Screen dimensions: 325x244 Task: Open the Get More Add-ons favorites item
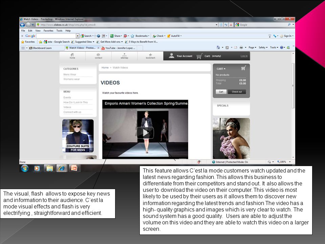click(109, 42)
